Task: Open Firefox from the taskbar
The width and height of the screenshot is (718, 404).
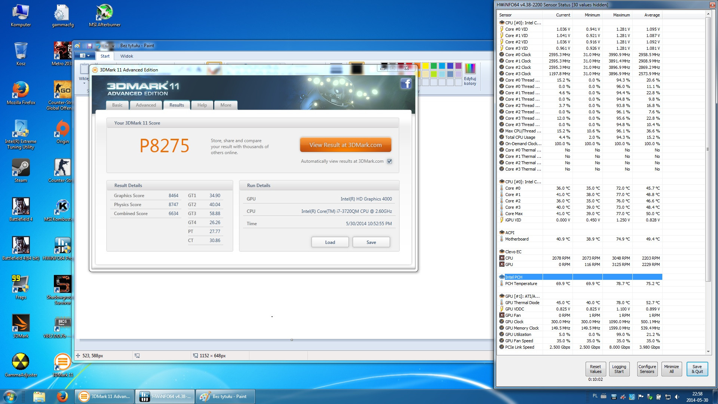Action: [62, 397]
